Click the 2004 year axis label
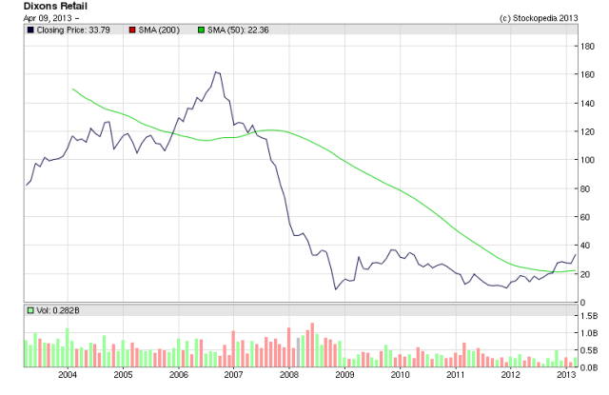The width and height of the screenshot is (609, 395). point(68,375)
